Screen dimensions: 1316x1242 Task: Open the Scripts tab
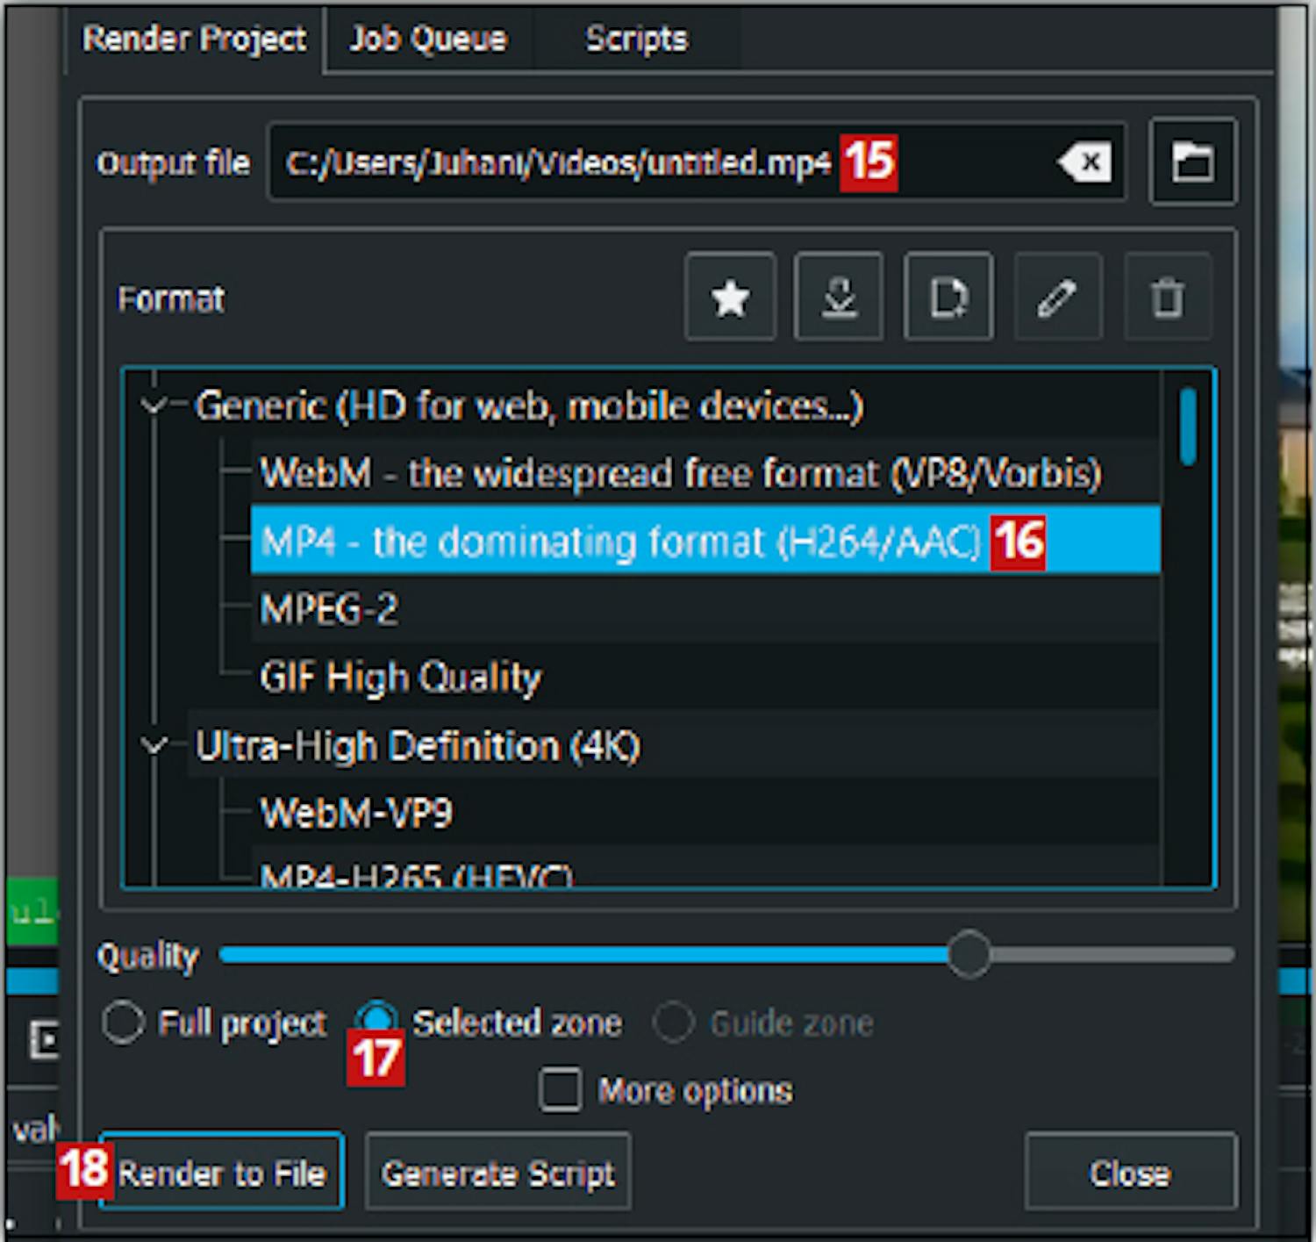click(636, 39)
